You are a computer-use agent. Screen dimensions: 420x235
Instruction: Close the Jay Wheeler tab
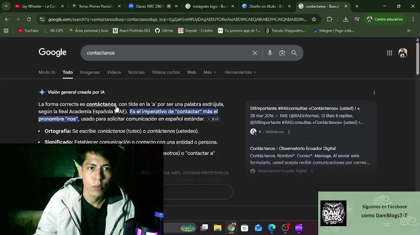[x=62, y=6]
